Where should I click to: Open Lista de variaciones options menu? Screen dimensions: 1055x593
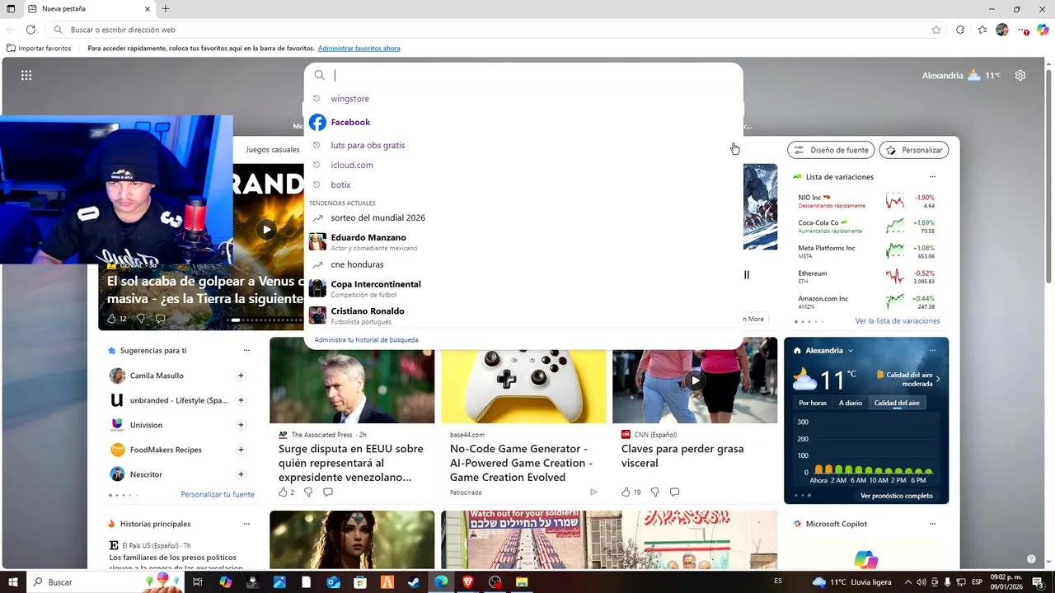[932, 177]
